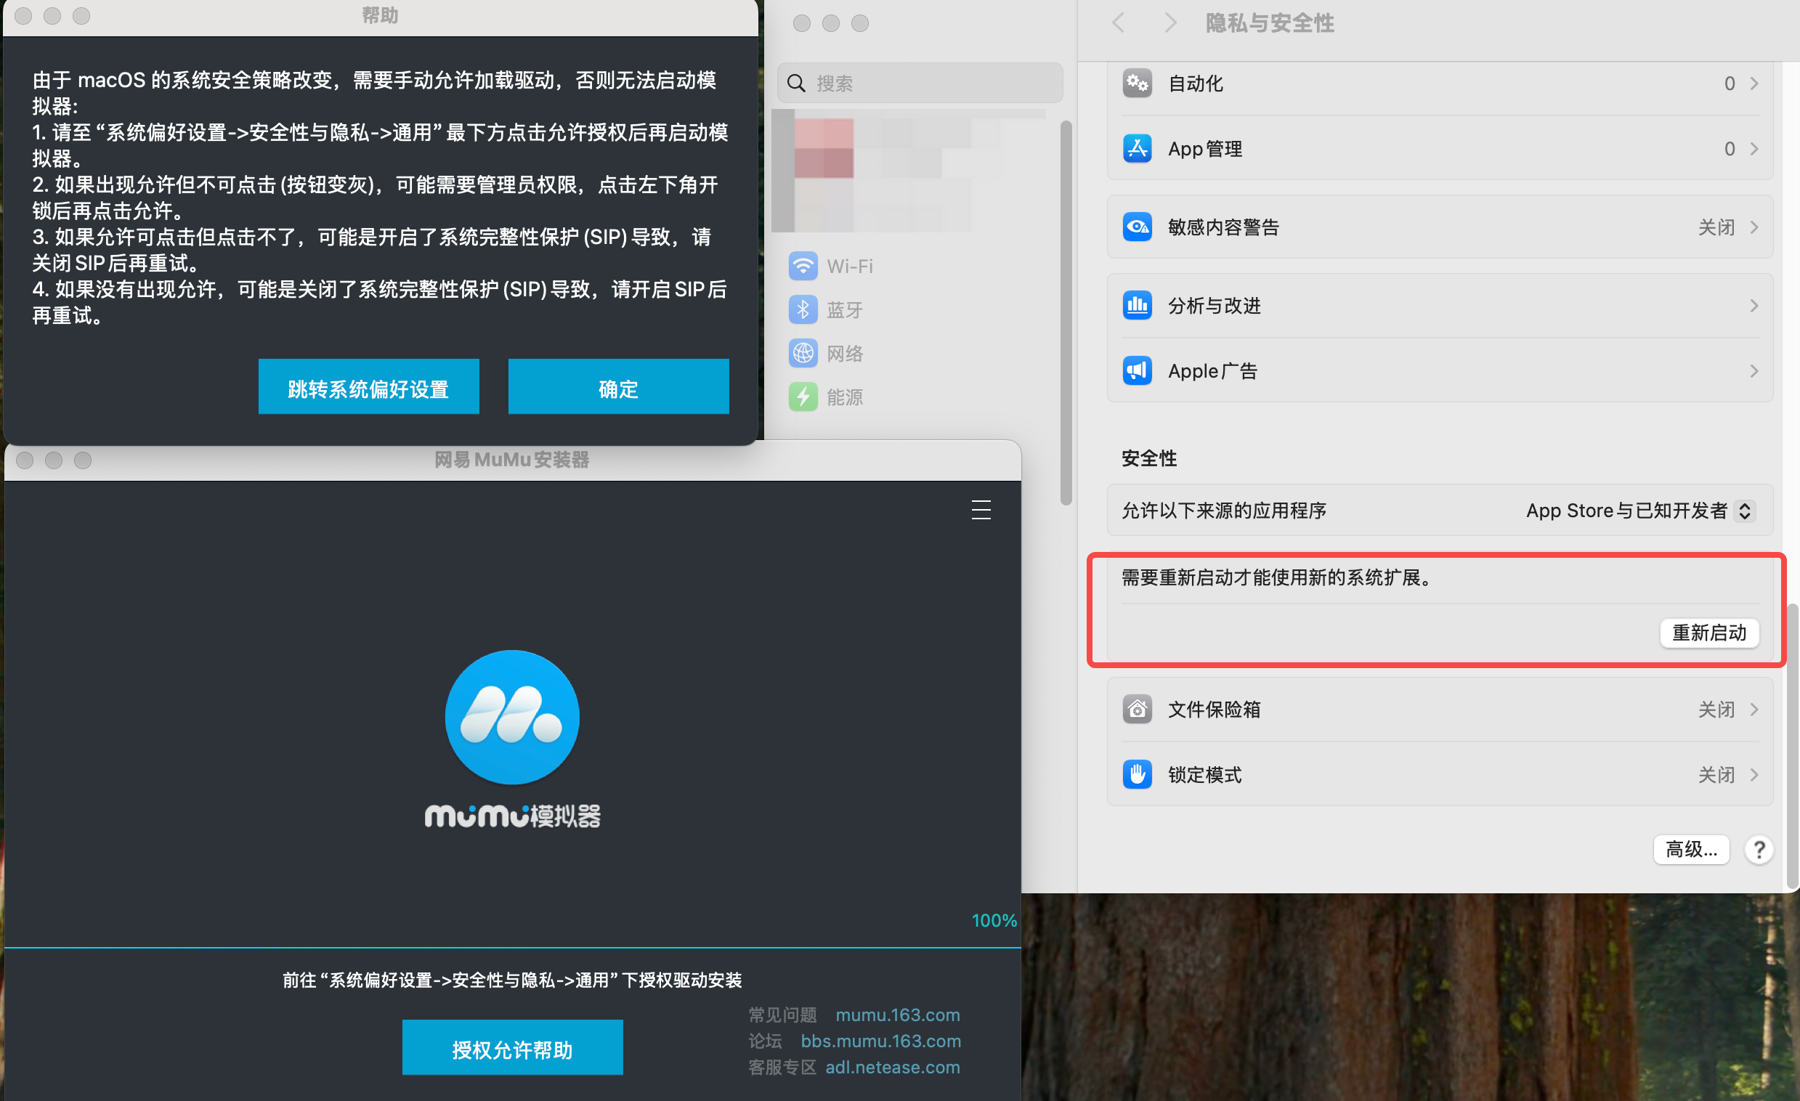Close the MuMu installer window
Screen dimensions: 1800x1101
click(25, 460)
